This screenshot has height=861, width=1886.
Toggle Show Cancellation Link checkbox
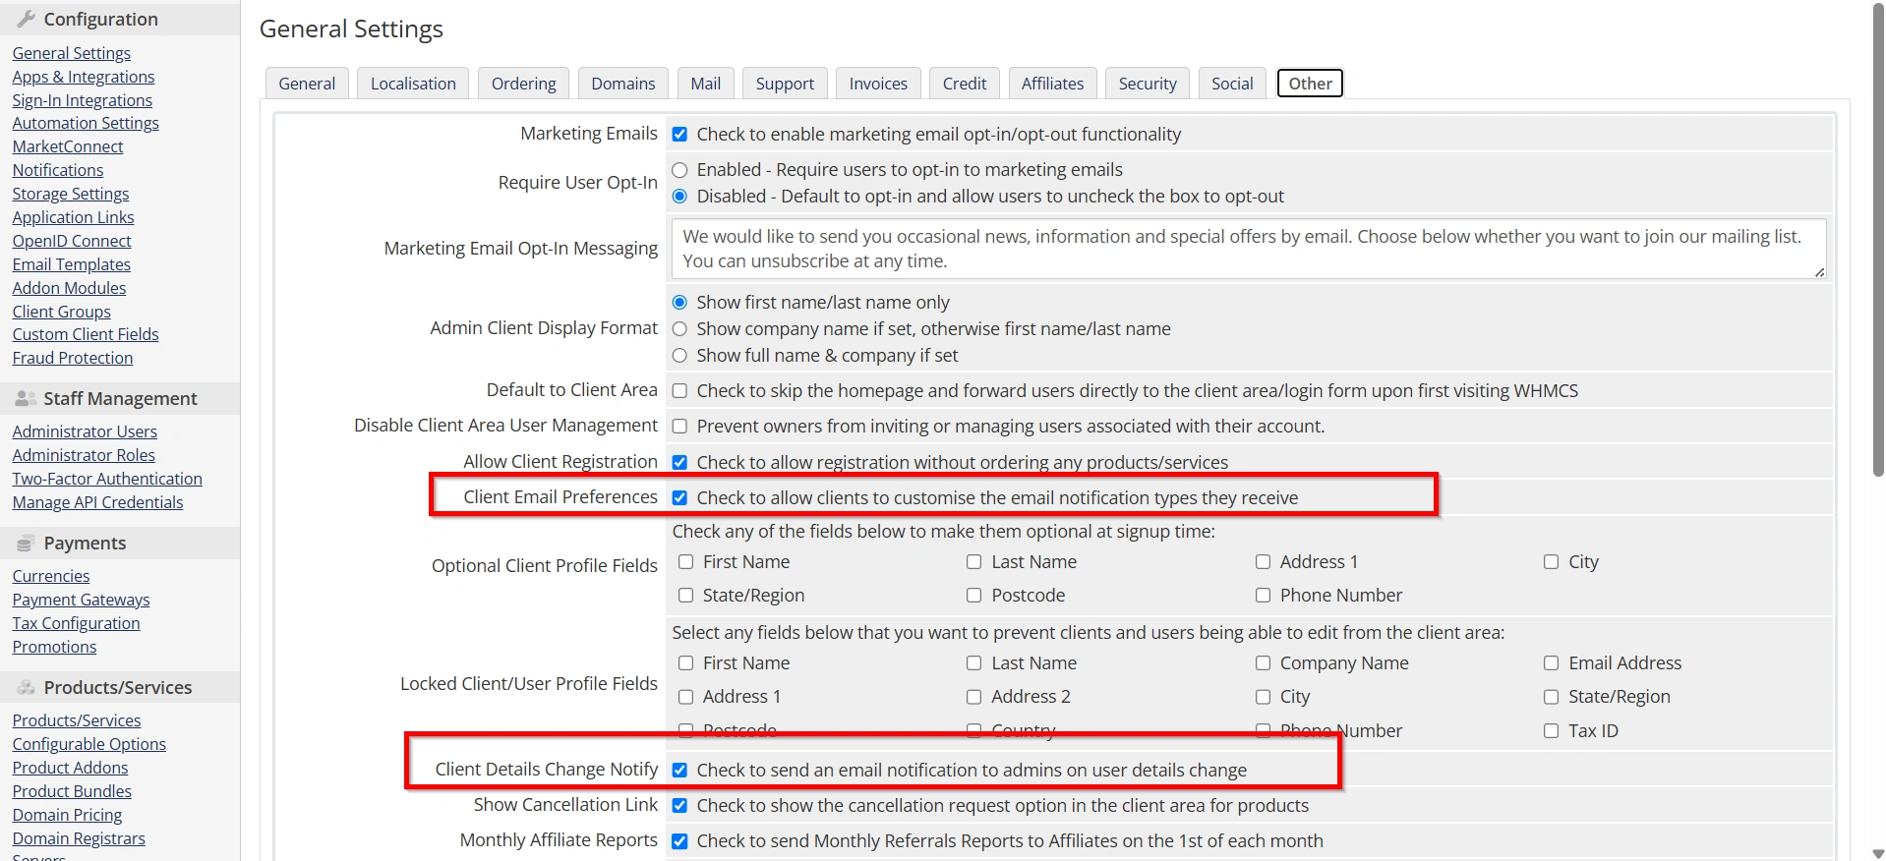tap(679, 806)
